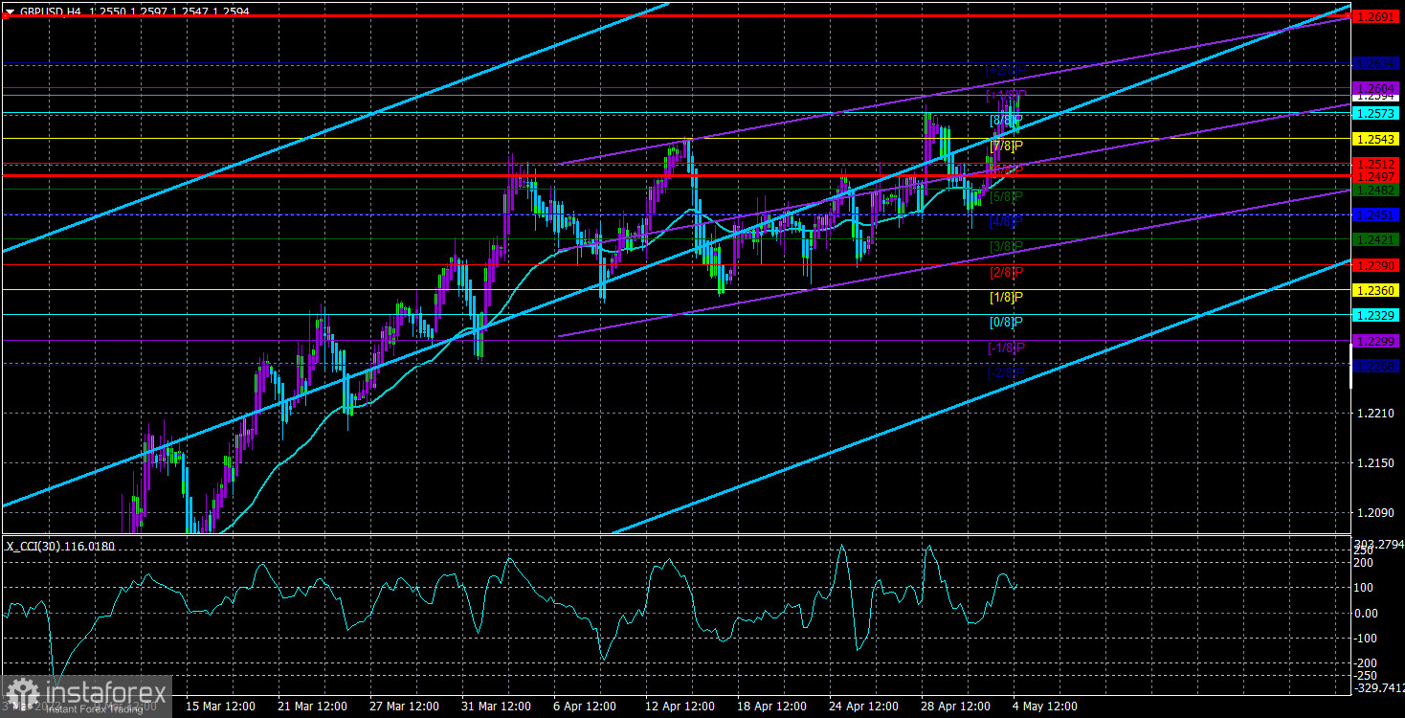Image resolution: width=1405 pixels, height=718 pixels.
Task: Select the [+2/8]P Murray level label
Action: 1005,71
